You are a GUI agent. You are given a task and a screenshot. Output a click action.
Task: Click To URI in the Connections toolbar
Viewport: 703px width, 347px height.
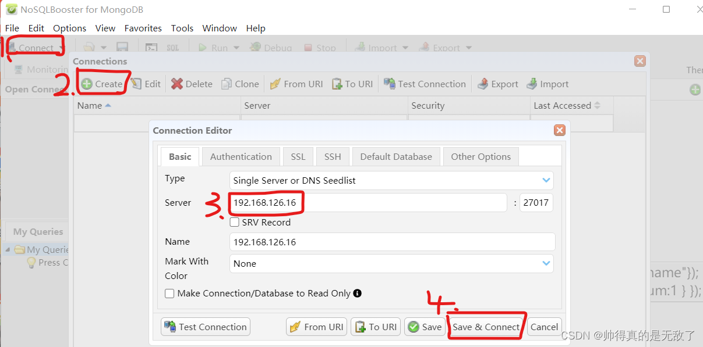pyautogui.click(x=352, y=84)
